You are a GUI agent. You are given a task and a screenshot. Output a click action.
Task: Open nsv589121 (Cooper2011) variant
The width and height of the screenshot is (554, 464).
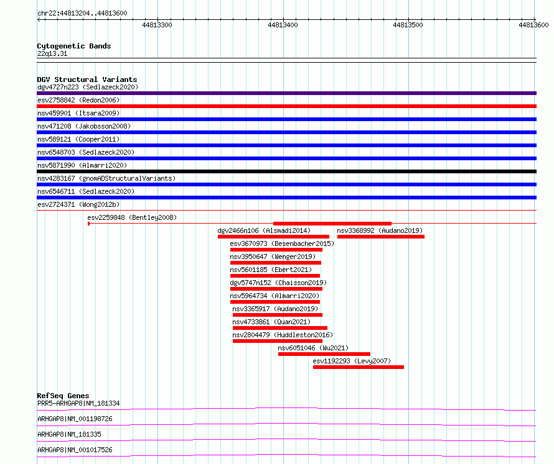pyautogui.click(x=78, y=139)
